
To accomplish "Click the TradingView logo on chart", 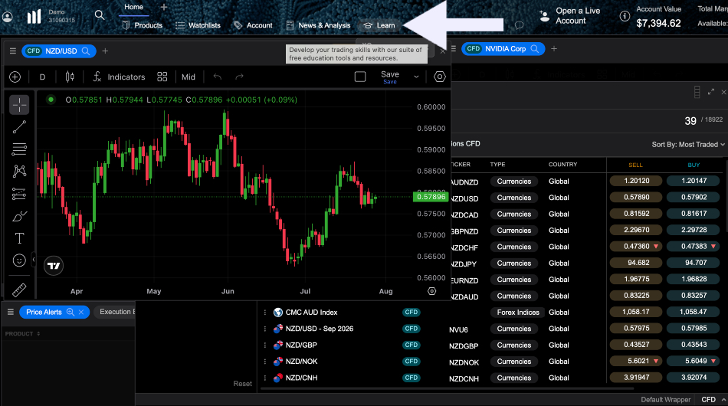I will [54, 266].
